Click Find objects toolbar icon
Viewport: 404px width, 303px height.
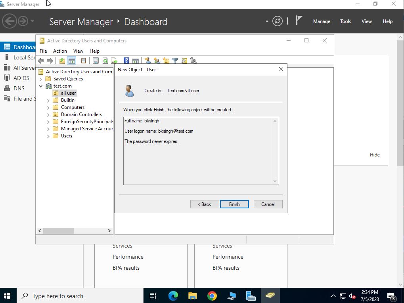click(184, 61)
